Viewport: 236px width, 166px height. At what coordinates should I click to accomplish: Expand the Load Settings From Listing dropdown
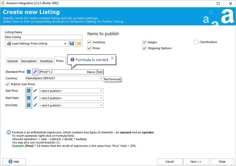[65, 44]
